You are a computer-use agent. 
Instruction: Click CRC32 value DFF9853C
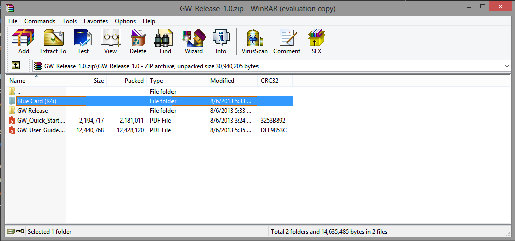pos(273,130)
